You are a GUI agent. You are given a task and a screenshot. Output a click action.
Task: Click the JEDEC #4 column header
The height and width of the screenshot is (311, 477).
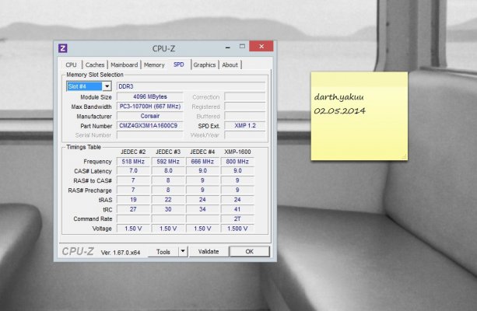[202, 152]
